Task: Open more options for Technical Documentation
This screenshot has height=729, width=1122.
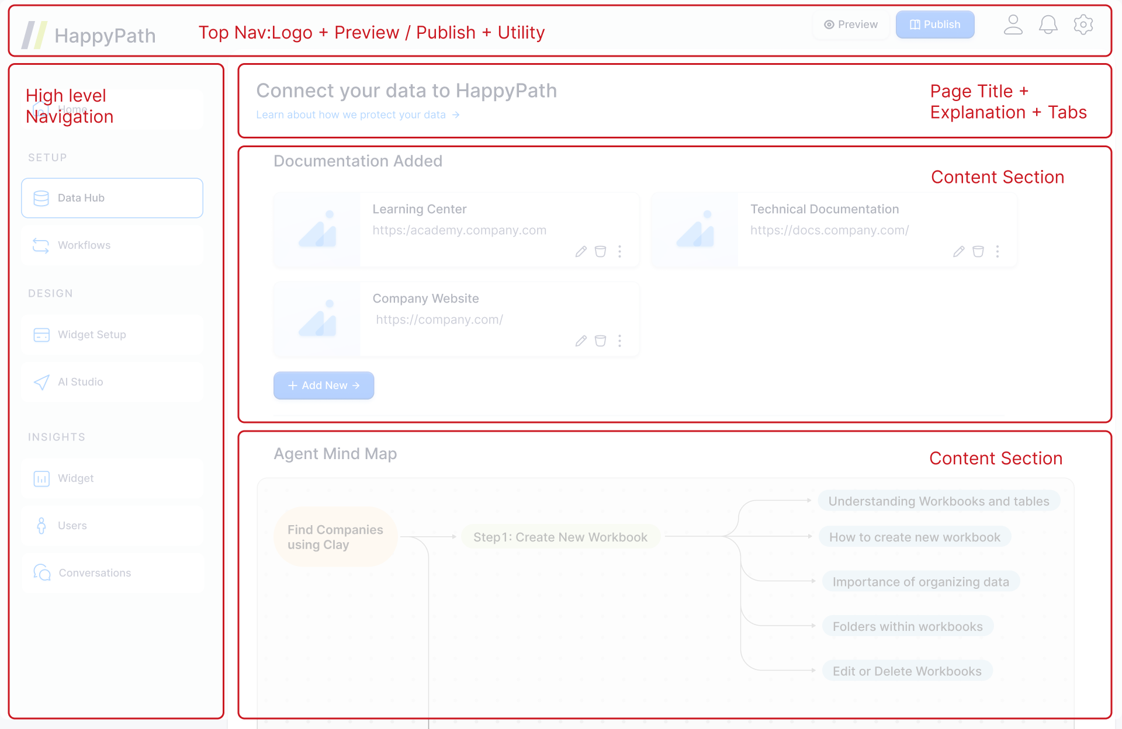Action: click(x=998, y=252)
